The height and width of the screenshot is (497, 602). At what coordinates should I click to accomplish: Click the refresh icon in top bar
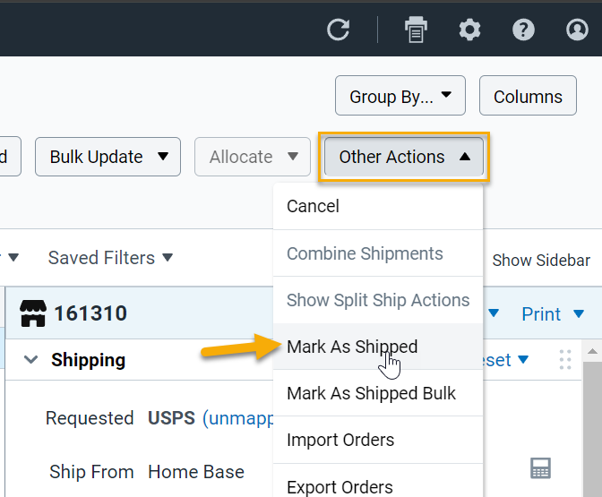338,30
